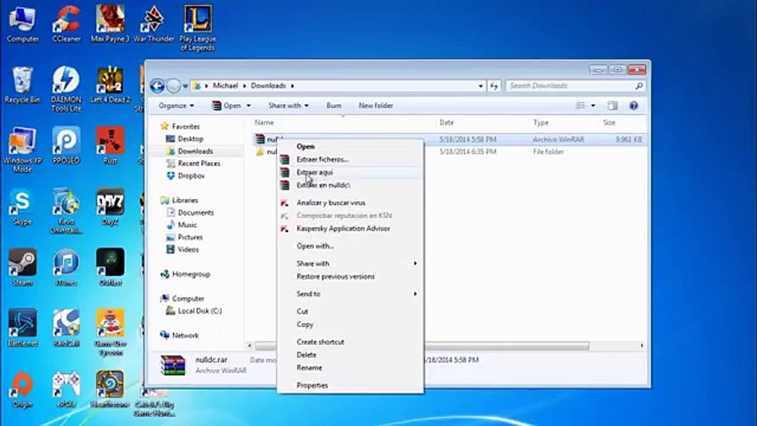Select the Recycle Bin icon
757x426 pixels.
point(22,84)
